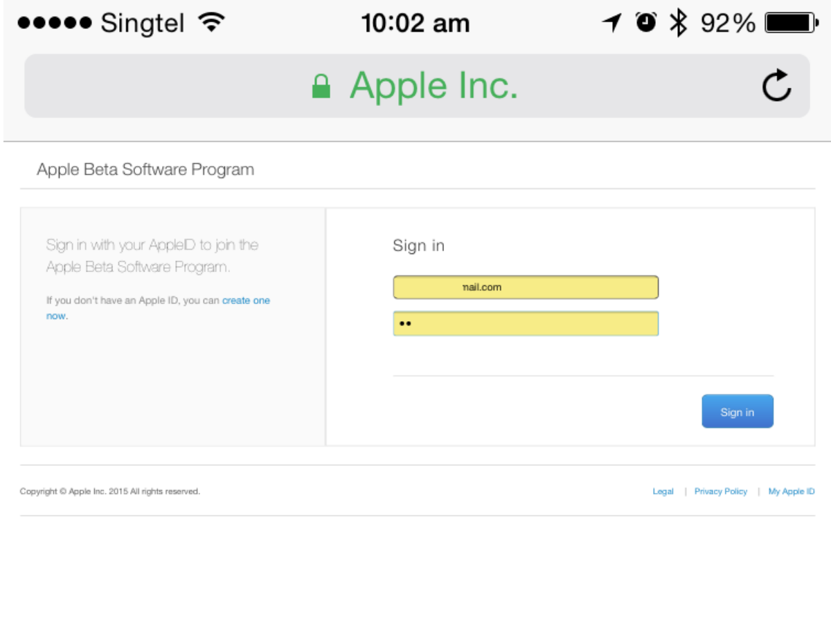
Task: Tap the 10:02 am clock
Action: pos(415,24)
